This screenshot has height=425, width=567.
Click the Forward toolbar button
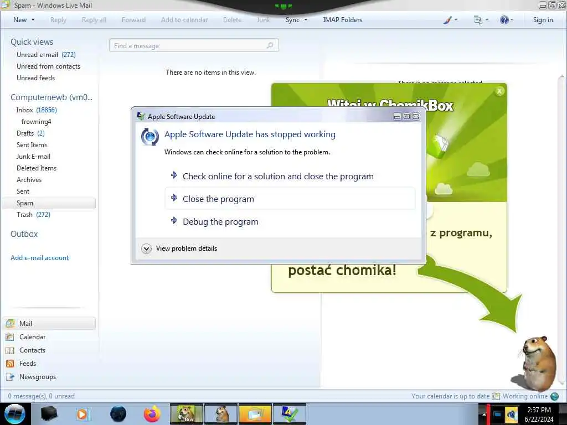click(133, 20)
